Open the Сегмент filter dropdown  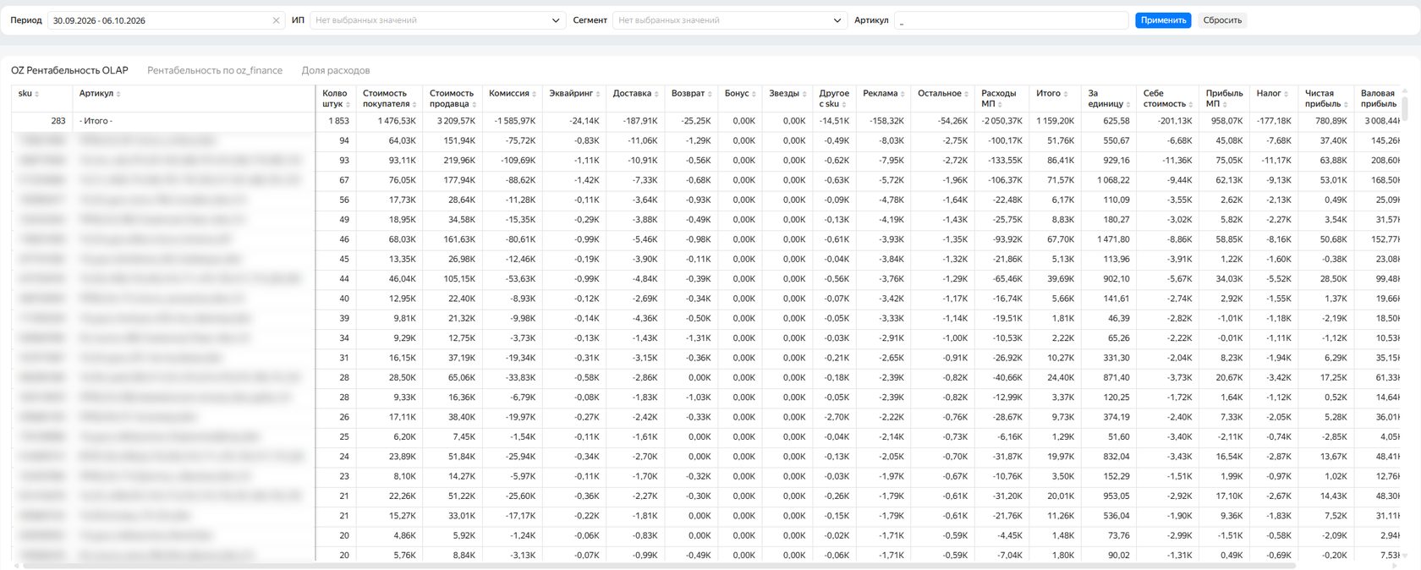[x=729, y=20]
